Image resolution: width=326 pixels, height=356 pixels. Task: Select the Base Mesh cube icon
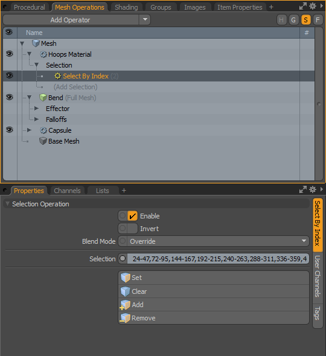[43, 141]
